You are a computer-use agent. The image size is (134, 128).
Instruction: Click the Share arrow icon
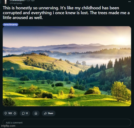(x=45, y=113)
